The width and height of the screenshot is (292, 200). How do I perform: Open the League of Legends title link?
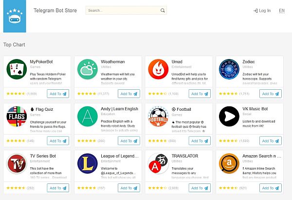pyautogui.click(x=120, y=156)
